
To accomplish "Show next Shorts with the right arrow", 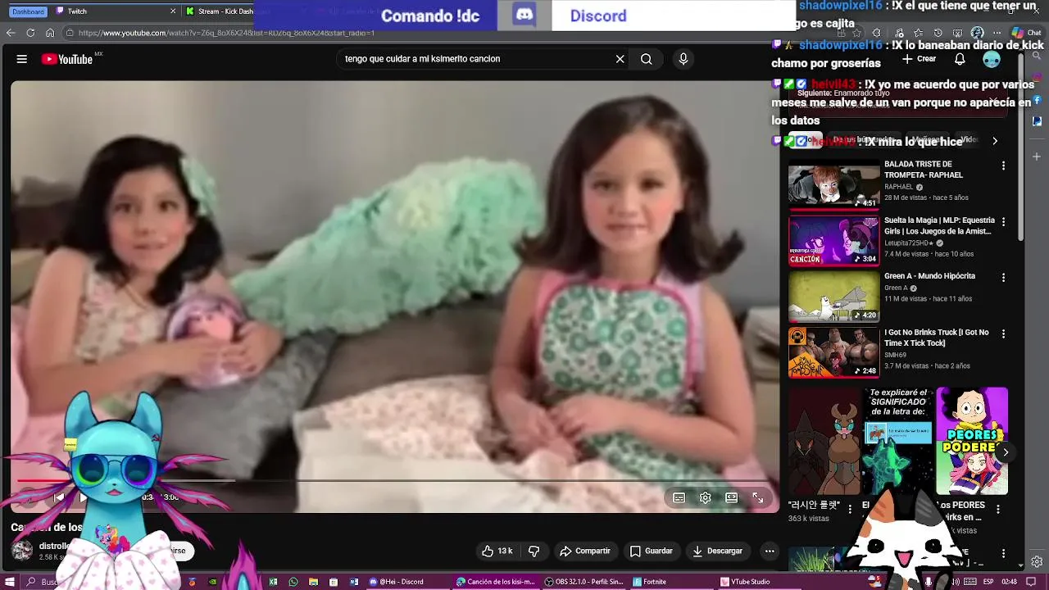I will 1005,452.
